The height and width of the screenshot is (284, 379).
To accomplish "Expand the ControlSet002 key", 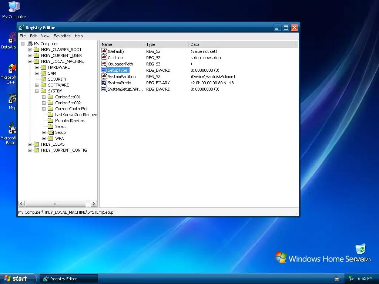I will (x=44, y=103).
